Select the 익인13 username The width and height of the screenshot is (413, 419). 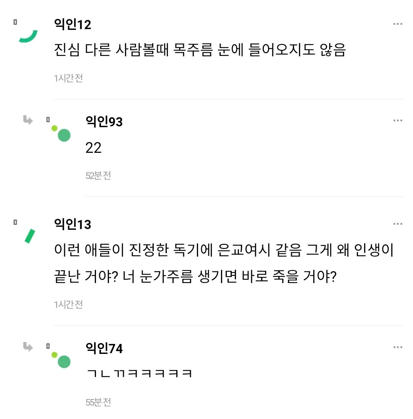click(73, 224)
